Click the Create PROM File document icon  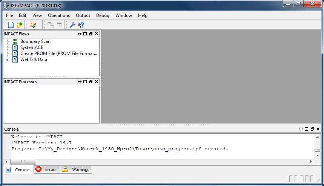click(x=15, y=53)
